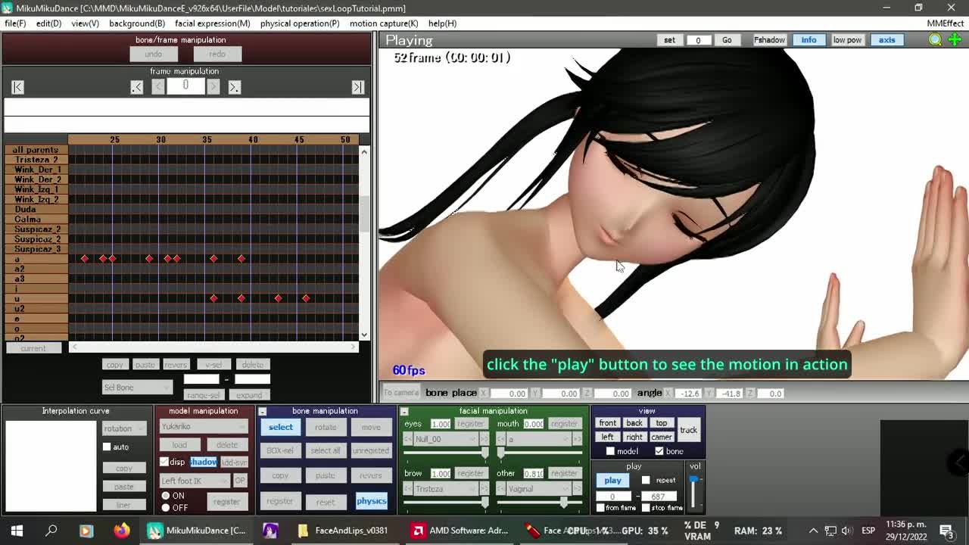Screen dimensions: 969x545
Task: Select the previous mouth morph with the << button
Action: pos(501,439)
